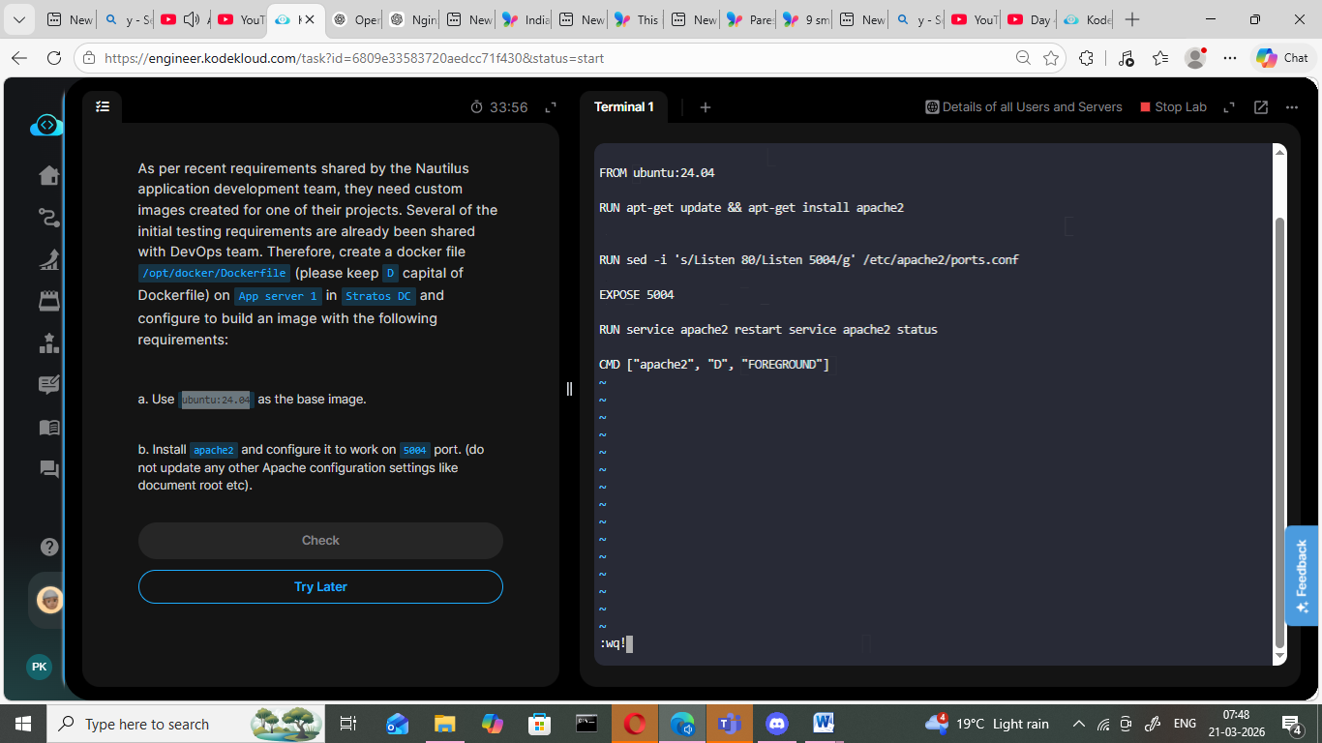Open the clapperboard sidebar icon
Viewport: 1322px width, 743px height.
49,301
